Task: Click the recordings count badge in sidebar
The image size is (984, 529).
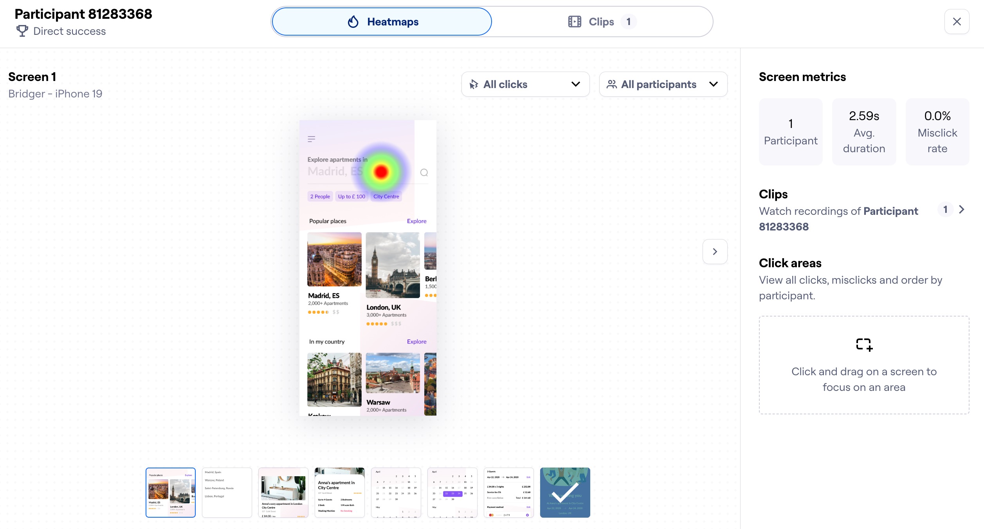Action: (945, 209)
